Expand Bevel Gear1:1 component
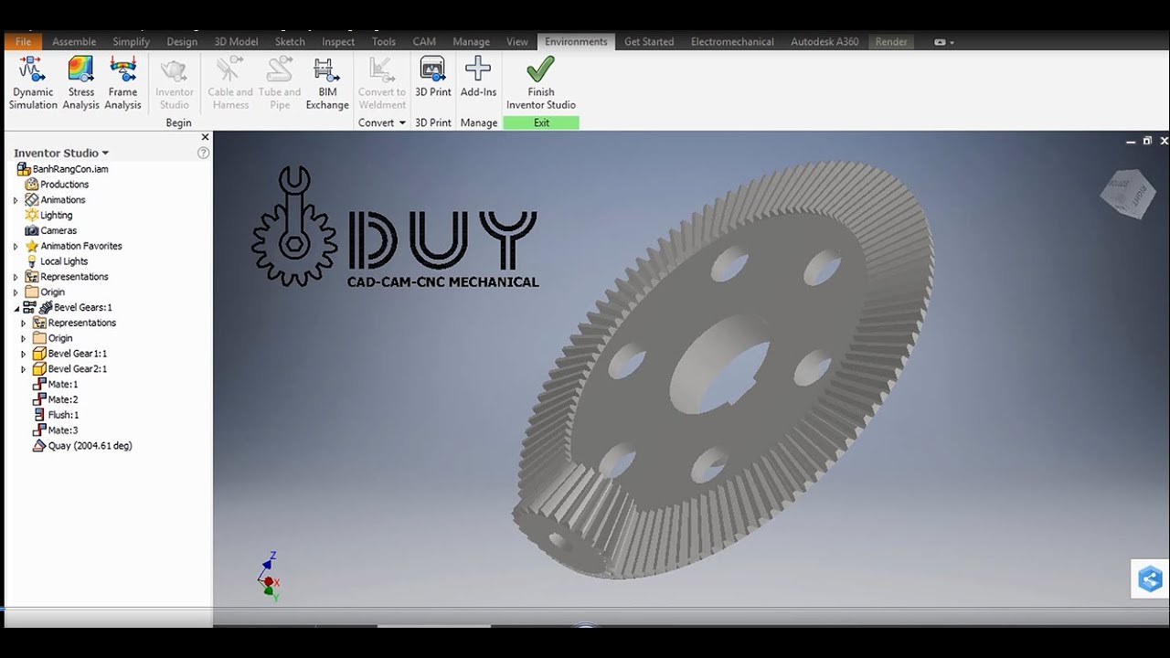The width and height of the screenshot is (1170, 658). 24,354
